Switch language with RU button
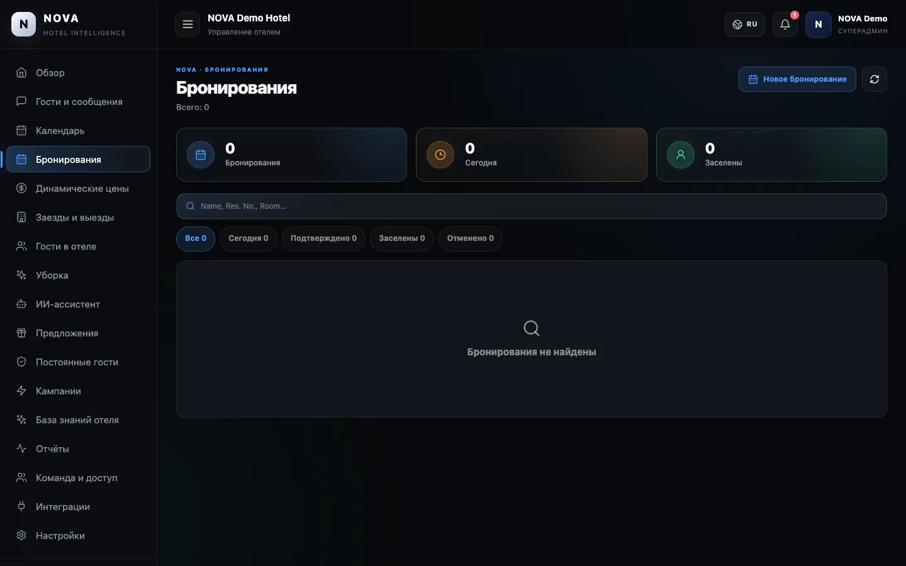 [745, 25]
